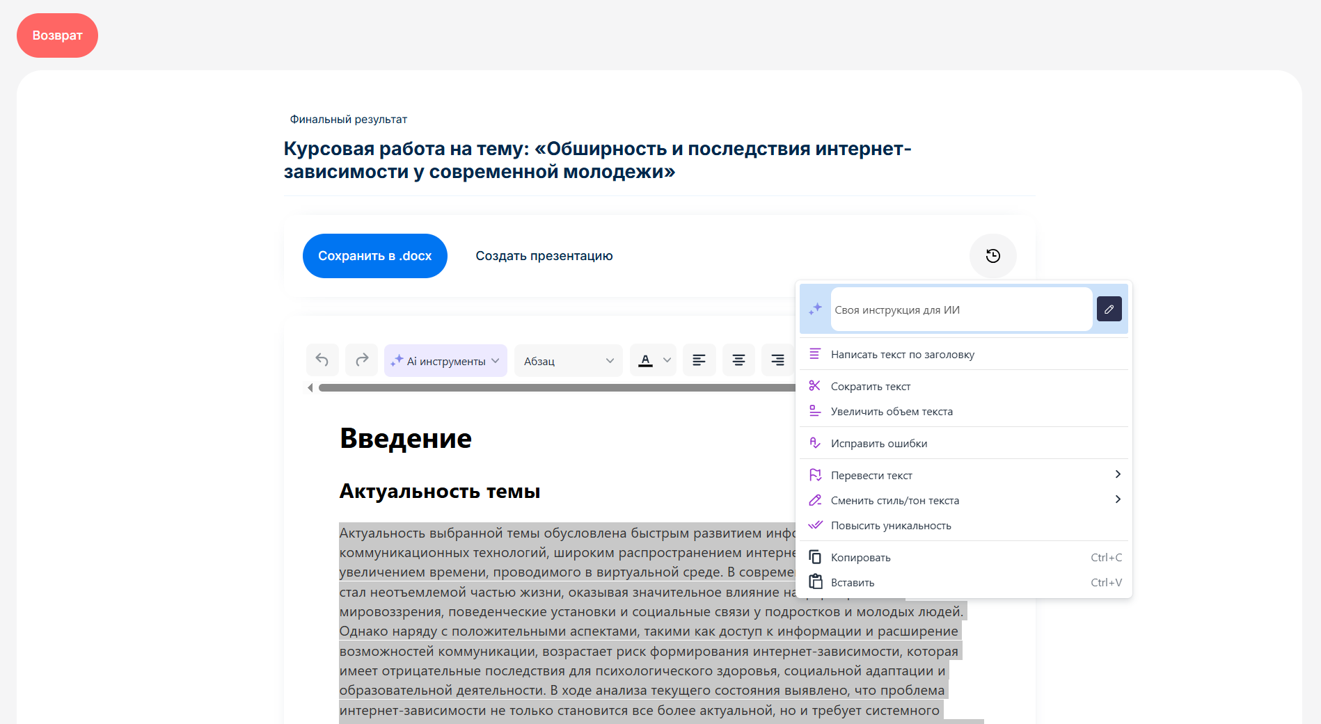The height and width of the screenshot is (724, 1321).
Task: Click the font color A icon
Action: (x=645, y=360)
